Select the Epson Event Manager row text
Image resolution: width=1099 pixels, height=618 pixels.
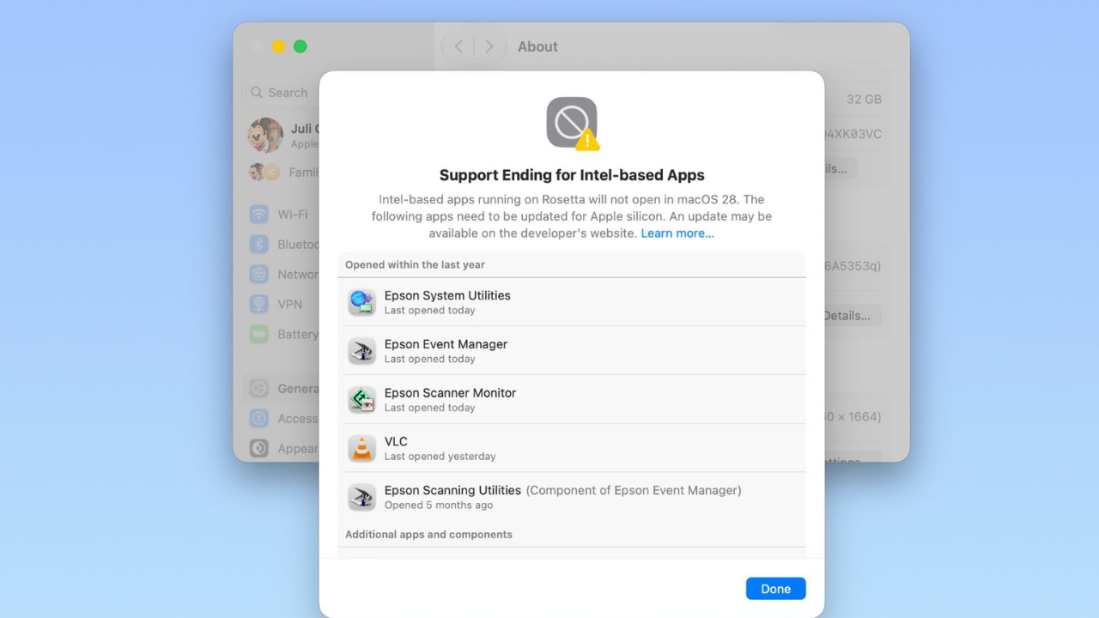[x=446, y=344]
